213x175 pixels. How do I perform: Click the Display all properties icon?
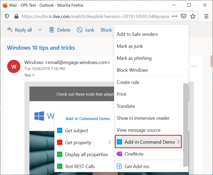(x=60, y=154)
